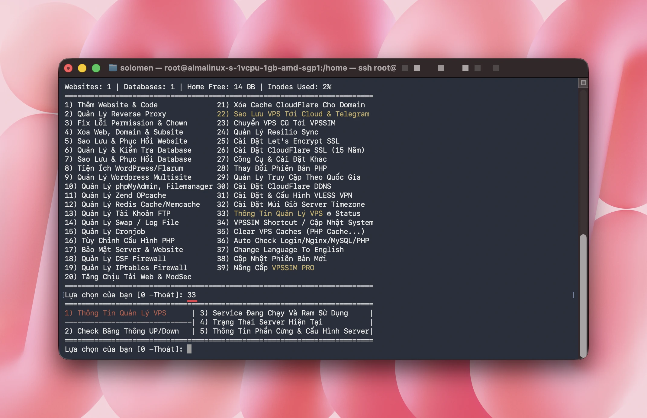Click '7) Sao Lưu & Phục Hồi Database'
Image resolution: width=647 pixels, height=418 pixels.
[128, 159]
